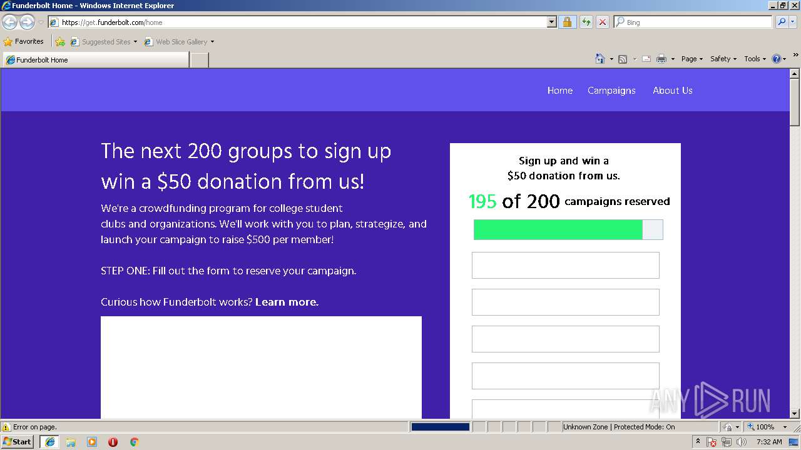Screen dimensions: 801x450
Task: Click the green campaigns reserved progress bar
Action: point(568,229)
